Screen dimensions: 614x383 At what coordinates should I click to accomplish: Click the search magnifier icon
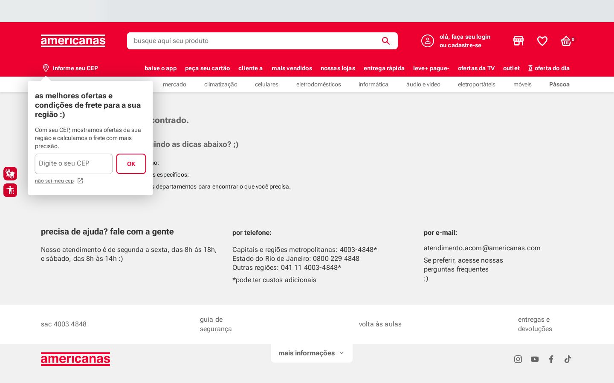(386, 41)
